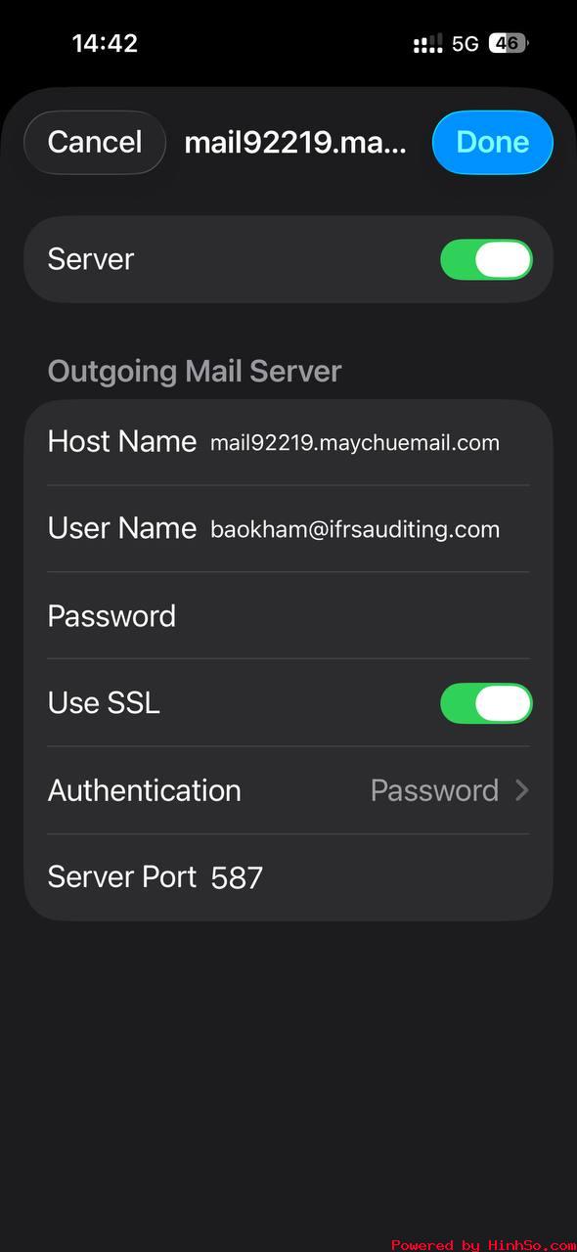The height and width of the screenshot is (1252, 577).
Task: Tap the Cancel button
Action: [95, 142]
